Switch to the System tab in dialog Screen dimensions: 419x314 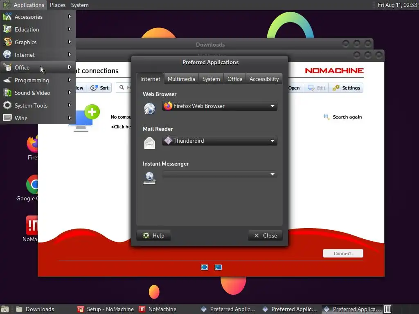[x=211, y=79]
